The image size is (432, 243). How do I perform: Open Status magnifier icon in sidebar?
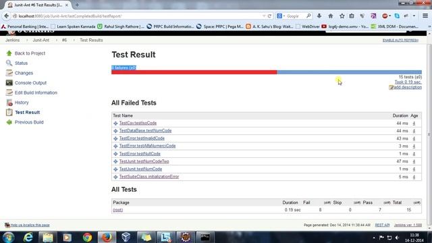pos(9,63)
